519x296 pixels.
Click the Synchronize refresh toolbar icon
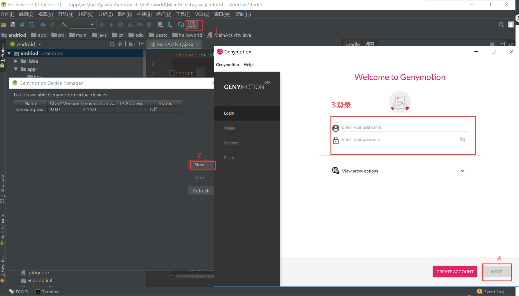32,25
